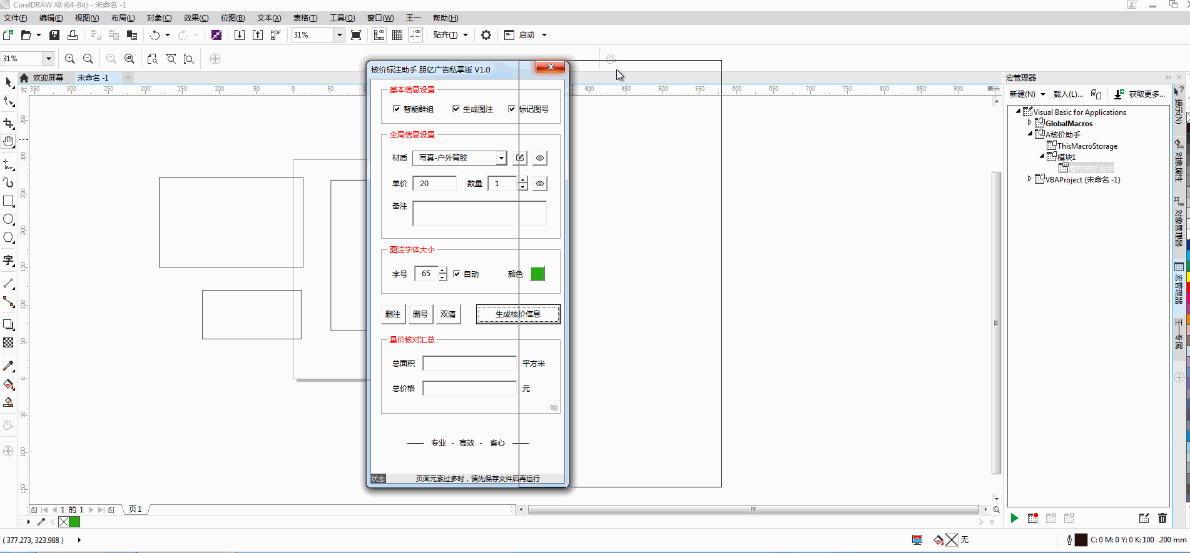Click the Save icon in toolbar

(54, 35)
